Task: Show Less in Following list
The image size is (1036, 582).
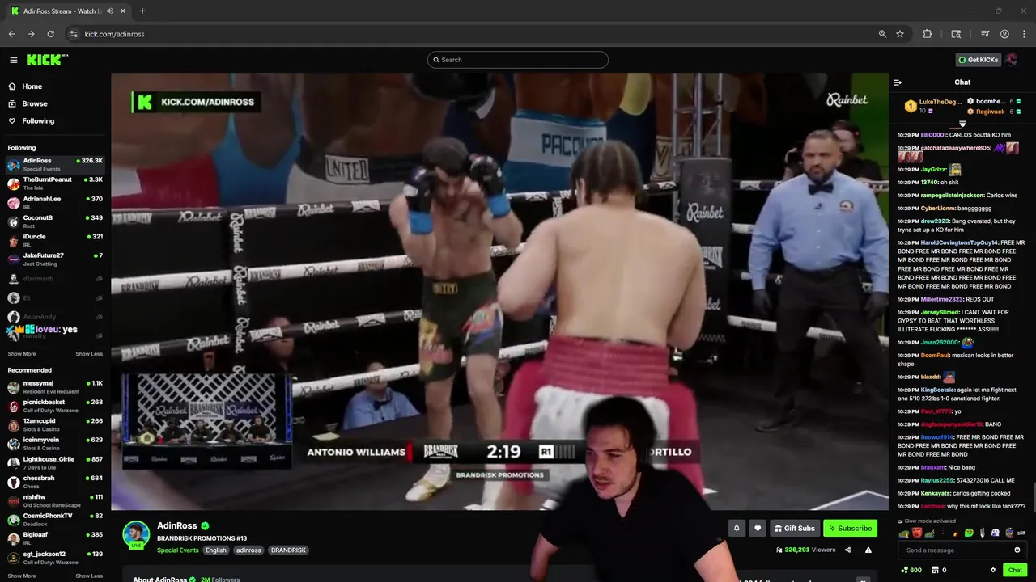Action: 89,354
